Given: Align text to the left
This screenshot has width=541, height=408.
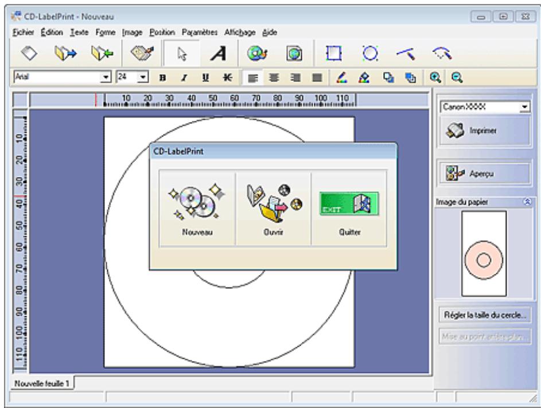Looking at the screenshot, I should (x=252, y=78).
